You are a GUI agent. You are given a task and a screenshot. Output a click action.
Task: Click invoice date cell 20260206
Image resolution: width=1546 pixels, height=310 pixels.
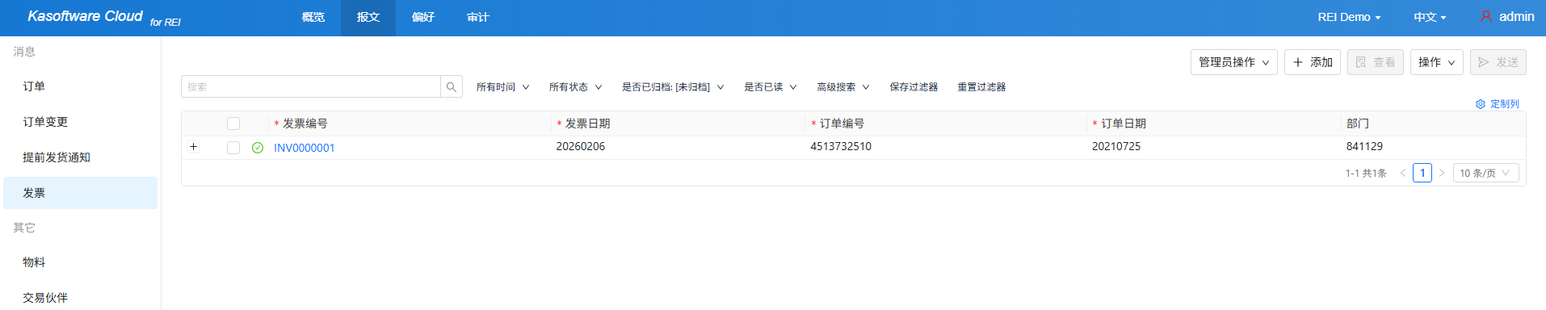tap(580, 146)
